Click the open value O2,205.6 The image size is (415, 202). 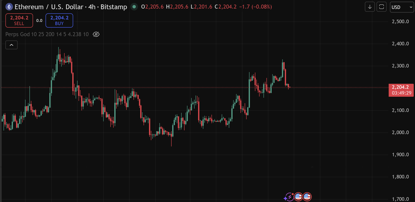(x=152, y=7)
